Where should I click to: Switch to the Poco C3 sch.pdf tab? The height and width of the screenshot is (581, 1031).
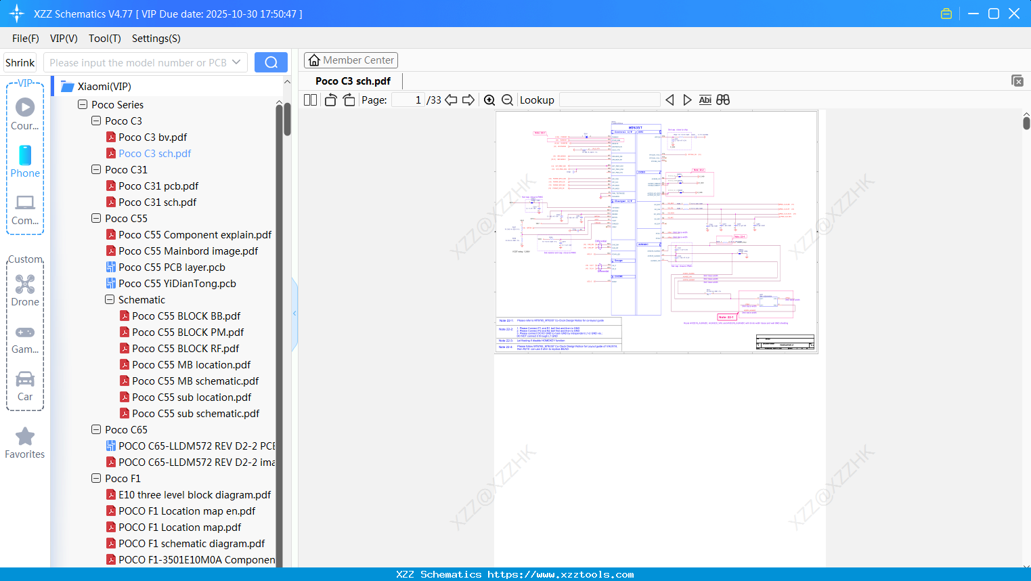click(x=353, y=81)
